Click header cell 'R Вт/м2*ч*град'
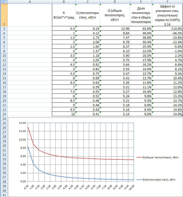Viewport: 183px width, 197px height. [64, 15]
